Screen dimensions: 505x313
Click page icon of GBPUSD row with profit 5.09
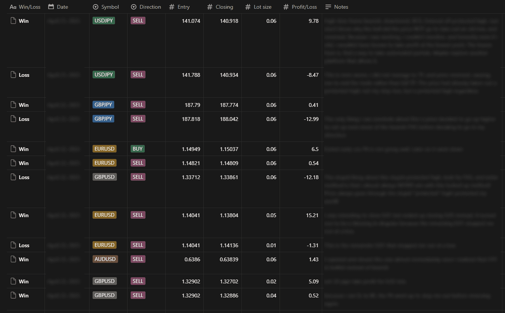coord(13,281)
